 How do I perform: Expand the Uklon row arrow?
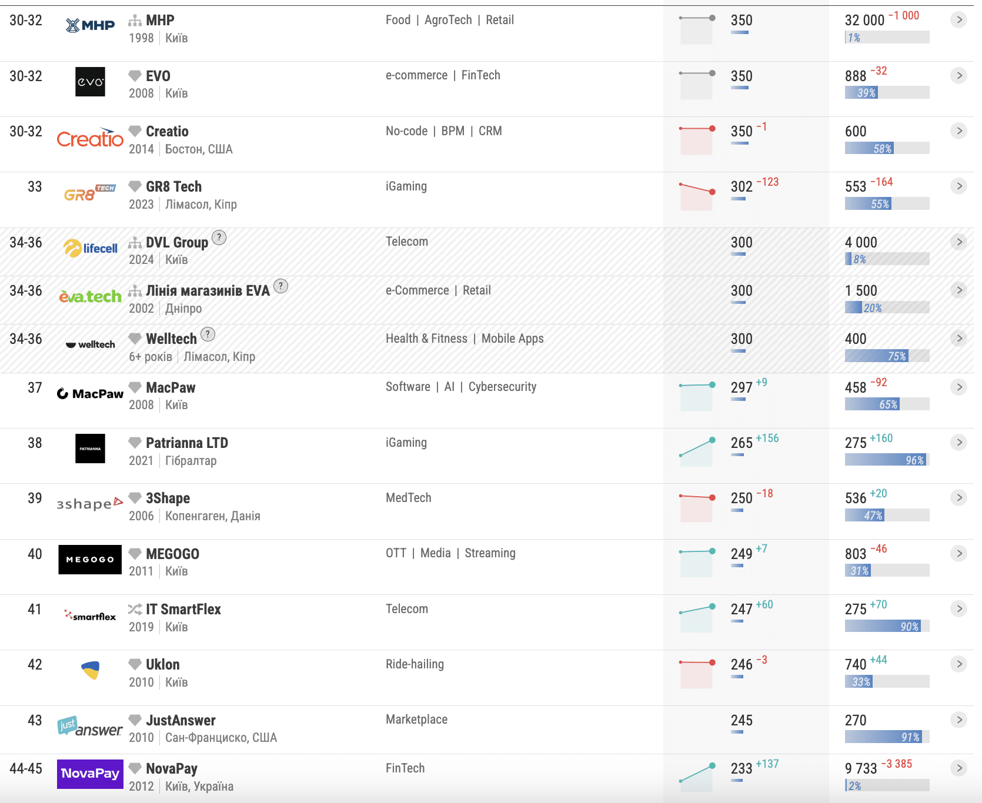[958, 664]
